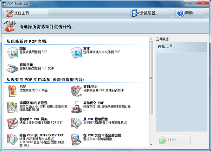
Task: Select the 转换 PDF 到 RTF/DOC/TXT icon
Action: tap(12, 139)
